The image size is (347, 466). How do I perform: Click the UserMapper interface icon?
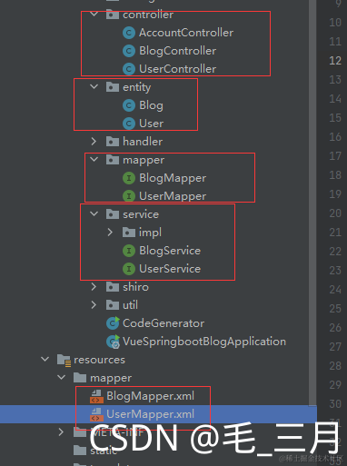pyautogui.click(x=129, y=196)
